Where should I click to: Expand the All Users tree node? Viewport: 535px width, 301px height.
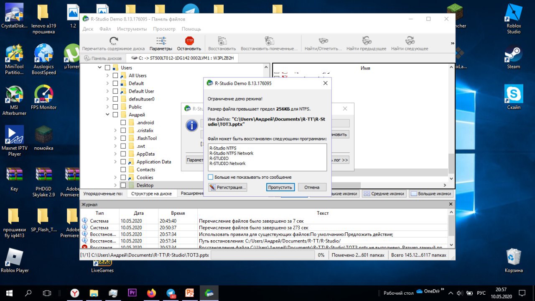point(107,75)
